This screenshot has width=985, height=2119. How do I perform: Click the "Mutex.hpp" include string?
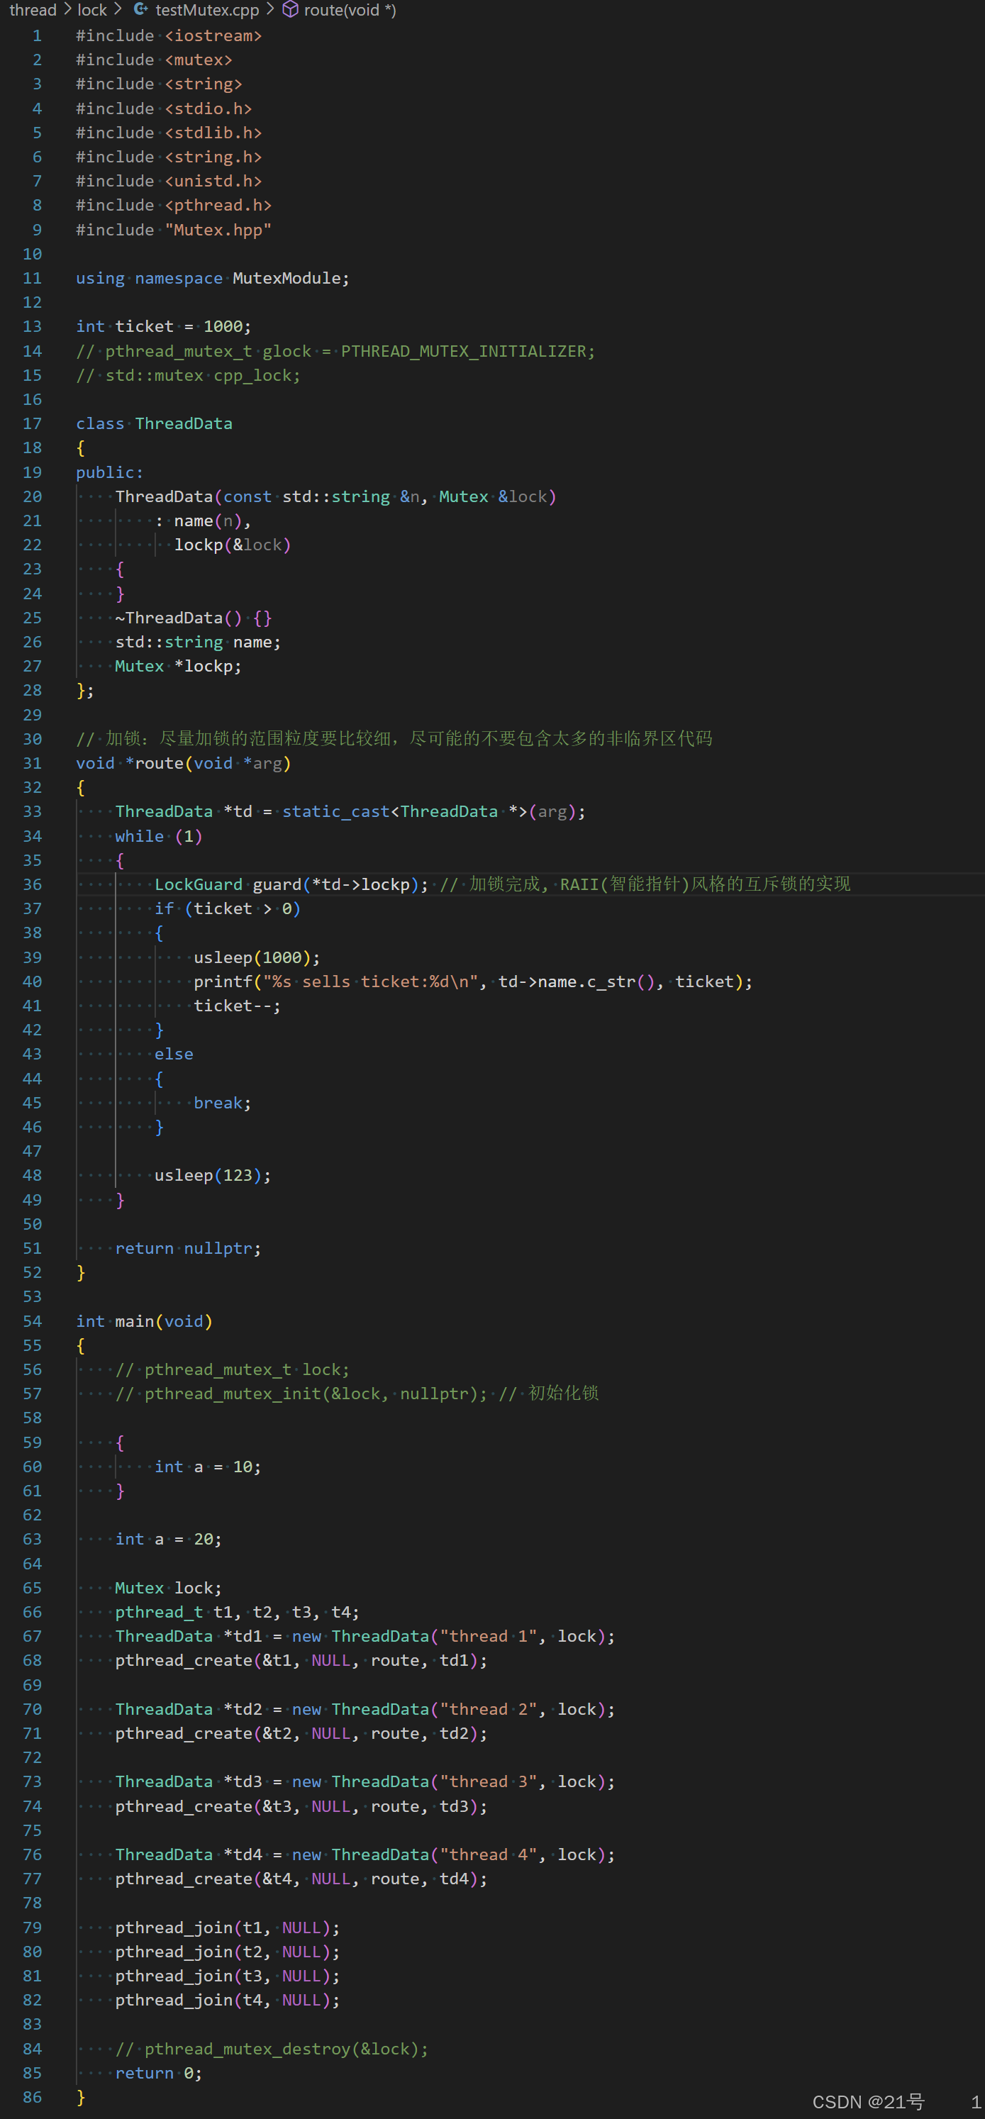[x=218, y=230]
